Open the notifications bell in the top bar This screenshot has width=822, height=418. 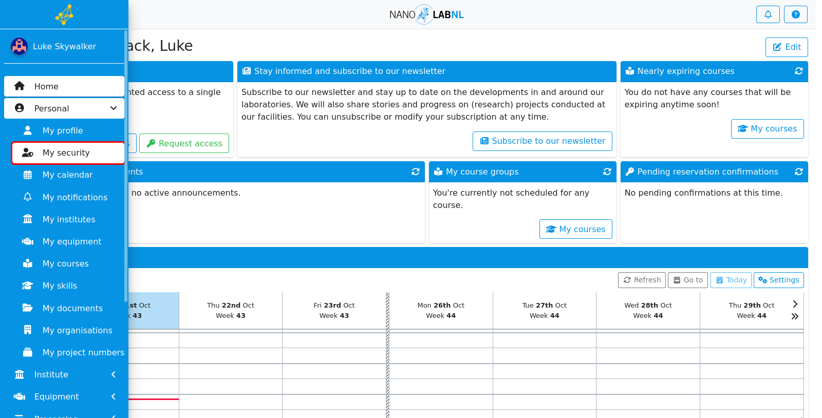(768, 14)
